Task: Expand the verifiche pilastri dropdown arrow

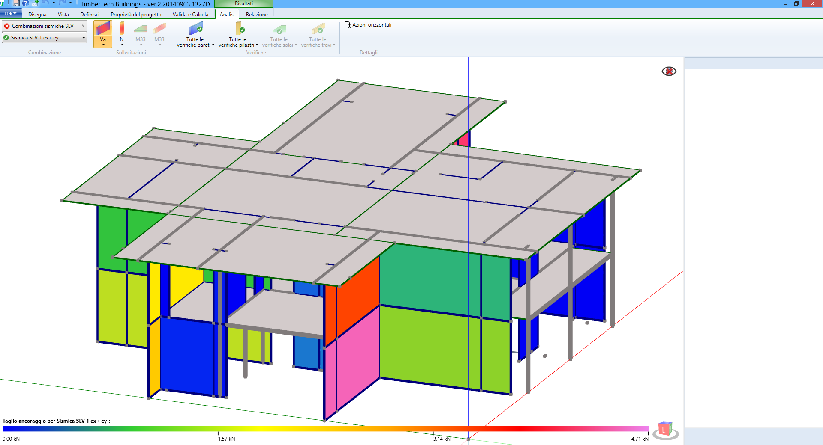Action: (x=257, y=45)
